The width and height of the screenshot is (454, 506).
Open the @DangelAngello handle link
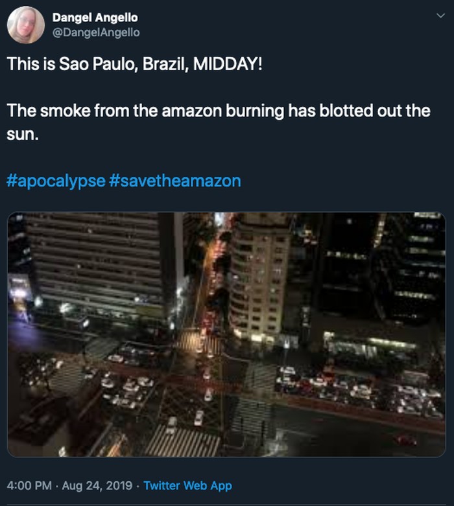pos(95,32)
